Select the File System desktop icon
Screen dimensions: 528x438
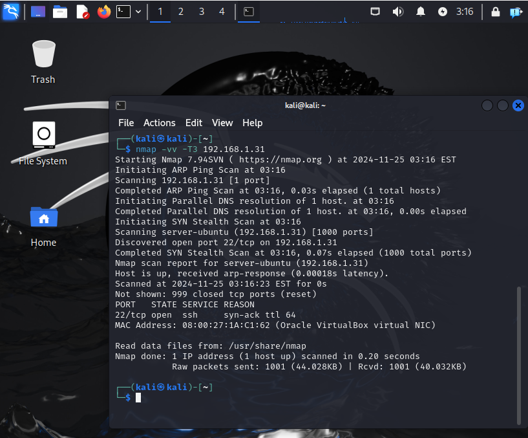click(43, 144)
